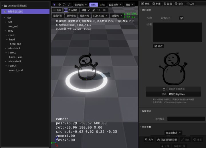Click the 上传 upload button
The width and height of the screenshot is (206, 148).
click(165, 146)
